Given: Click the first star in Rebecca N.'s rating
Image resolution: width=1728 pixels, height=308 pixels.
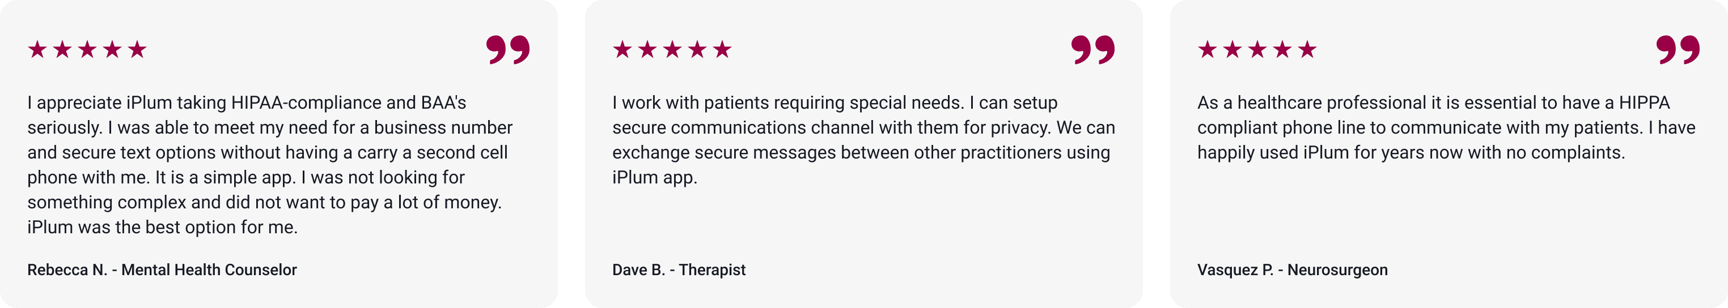Looking at the screenshot, I should point(37,49).
